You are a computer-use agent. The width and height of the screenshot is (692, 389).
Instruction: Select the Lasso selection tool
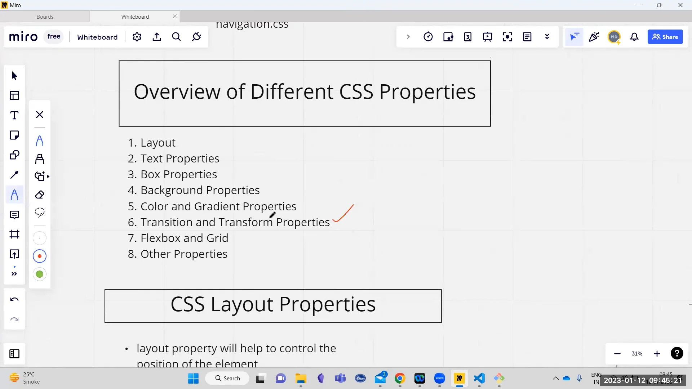(40, 213)
